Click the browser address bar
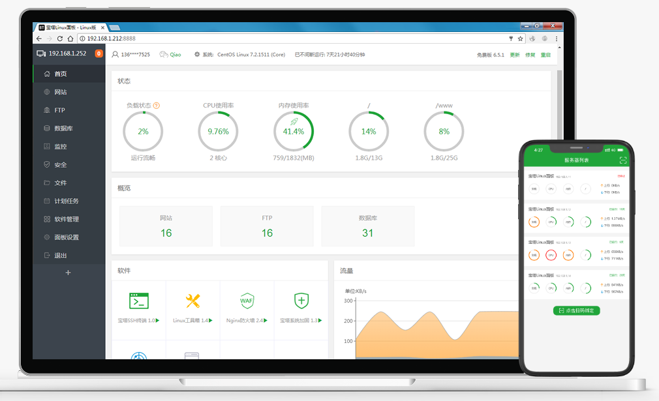Image resolution: width=659 pixels, height=401 pixels. (x=294, y=38)
